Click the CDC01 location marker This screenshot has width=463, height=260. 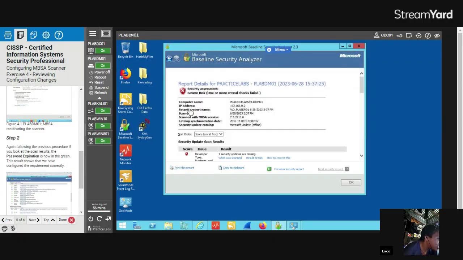(383, 35)
